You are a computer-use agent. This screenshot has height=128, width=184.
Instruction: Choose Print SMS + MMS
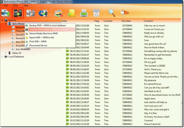coord(50,41)
